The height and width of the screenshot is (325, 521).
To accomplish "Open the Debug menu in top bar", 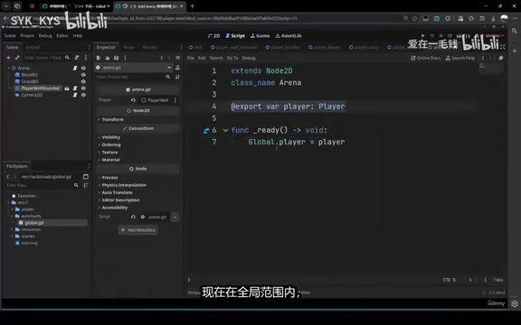I will tap(45, 36).
